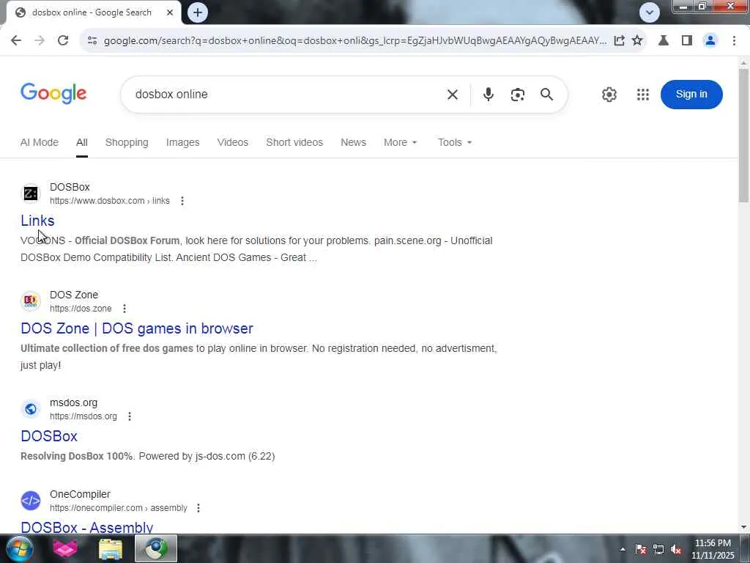Open Chrome three-dot menu
750x563 pixels.
[x=734, y=40]
